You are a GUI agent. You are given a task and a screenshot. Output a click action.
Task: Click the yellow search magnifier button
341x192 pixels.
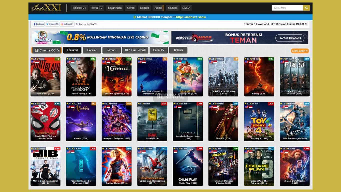[x=307, y=8]
